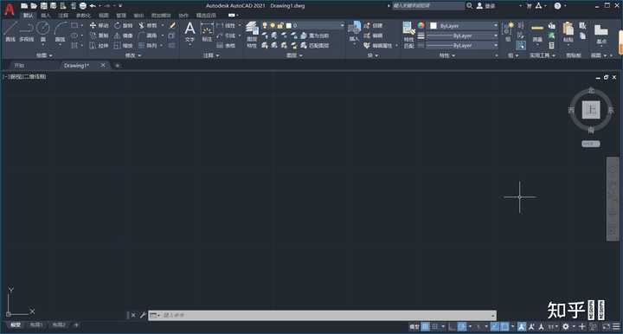This screenshot has width=623, height=334.
Task: Click the Sign In (登录) button
Action: coord(485,6)
